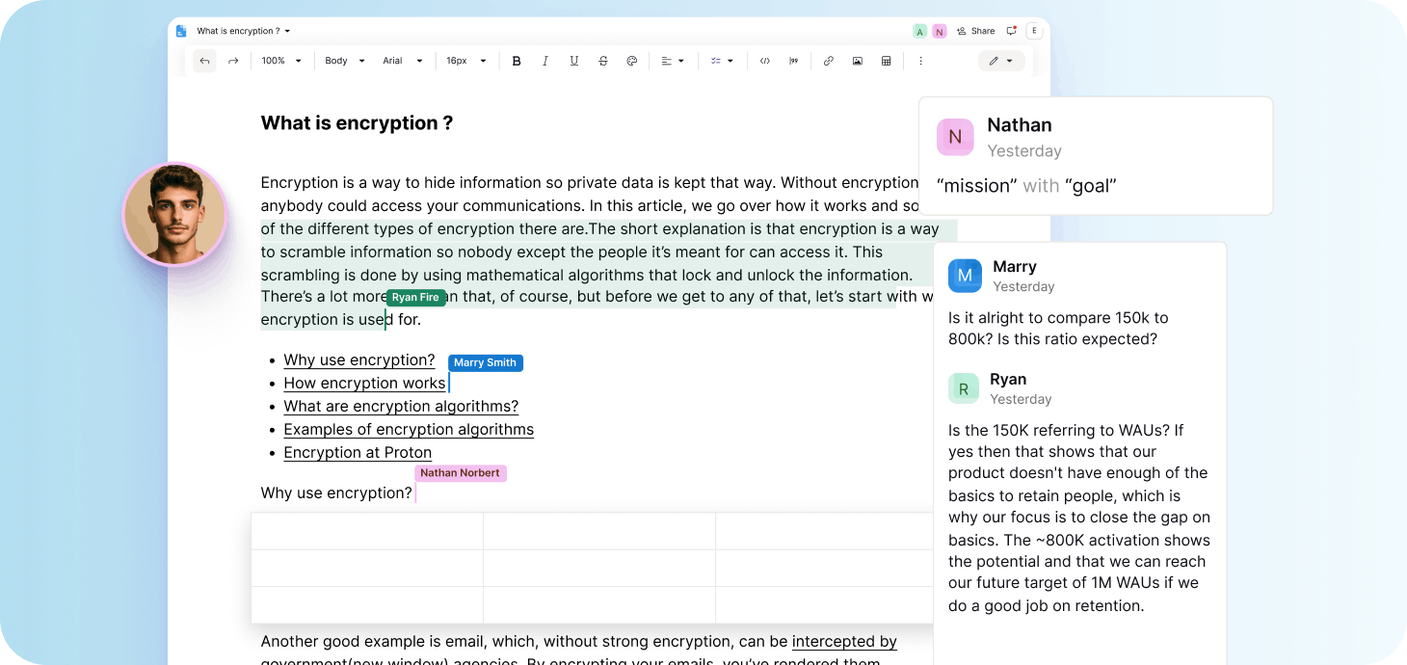This screenshot has height=665, width=1407.
Task: Insert an image from the toolbar
Action: click(857, 61)
